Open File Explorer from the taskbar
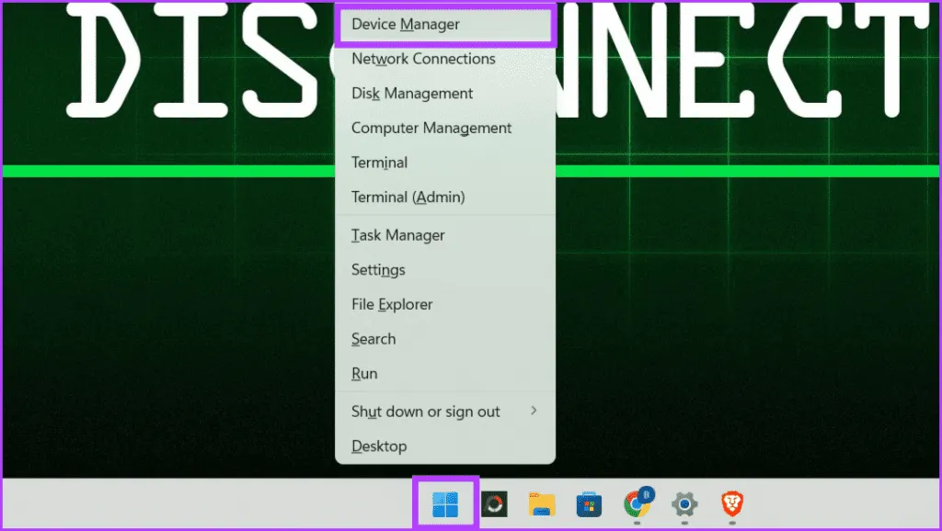Screen dimensions: 942x531 542,503
